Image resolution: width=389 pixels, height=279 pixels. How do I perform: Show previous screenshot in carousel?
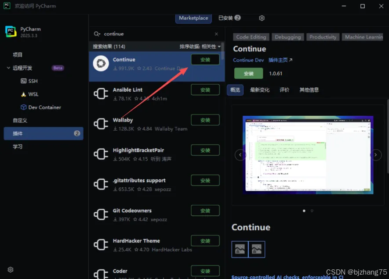point(240,155)
